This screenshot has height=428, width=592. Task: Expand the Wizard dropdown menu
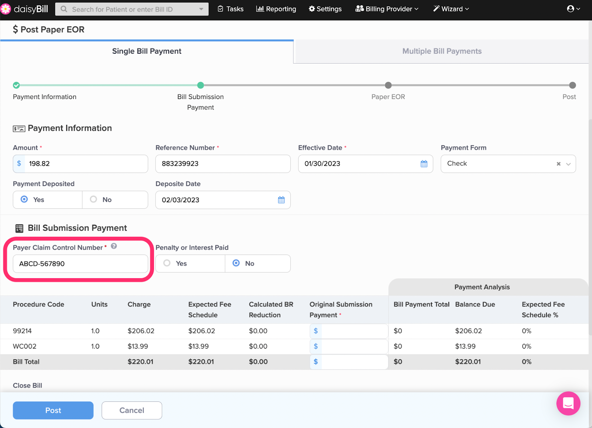[x=451, y=9]
